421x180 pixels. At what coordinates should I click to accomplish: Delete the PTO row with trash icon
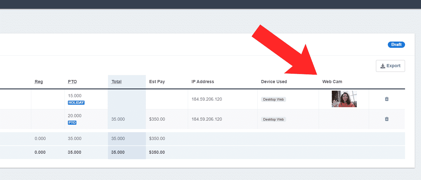[x=387, y=119]
